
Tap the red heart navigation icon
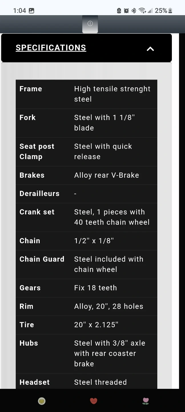point(94,401)
